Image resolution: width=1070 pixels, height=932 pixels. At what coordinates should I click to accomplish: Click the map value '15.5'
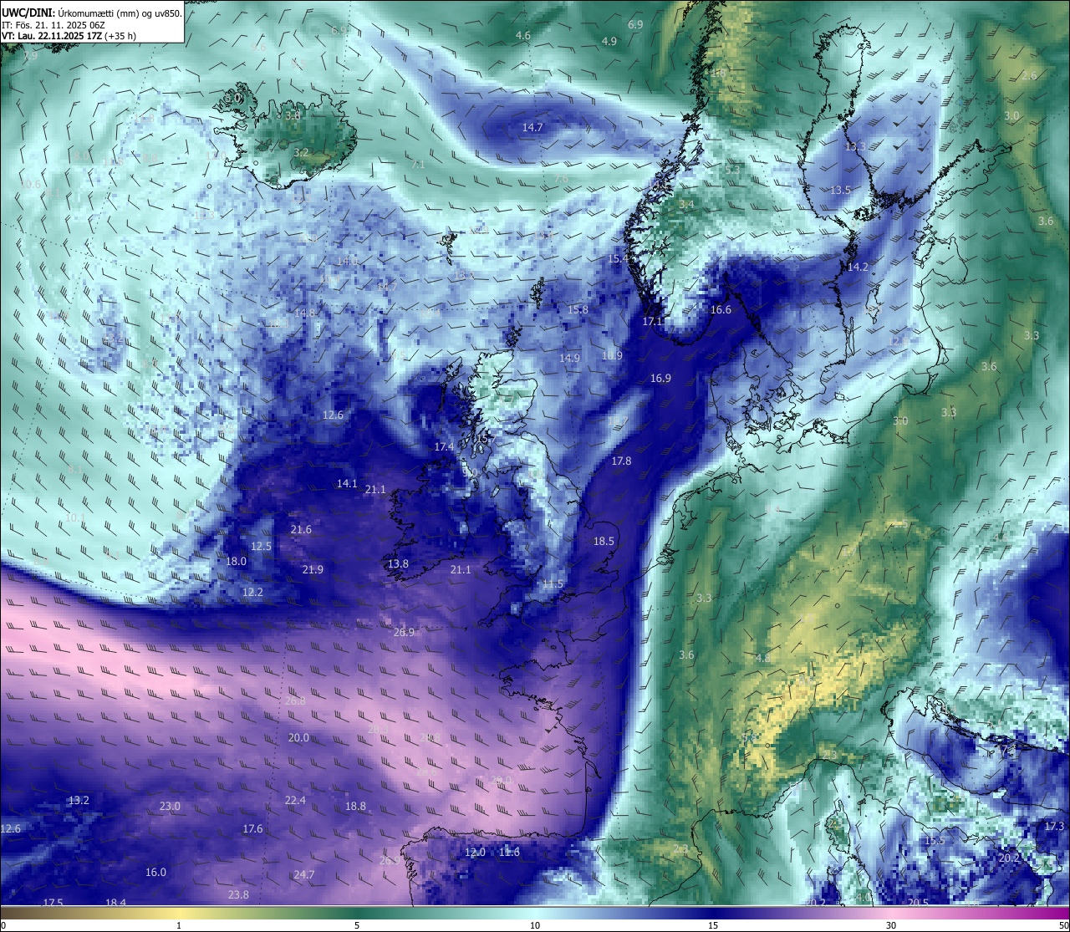tap(935, 841)
